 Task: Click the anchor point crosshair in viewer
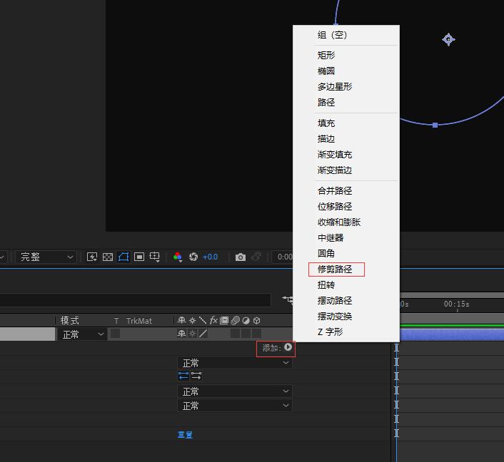448,39
